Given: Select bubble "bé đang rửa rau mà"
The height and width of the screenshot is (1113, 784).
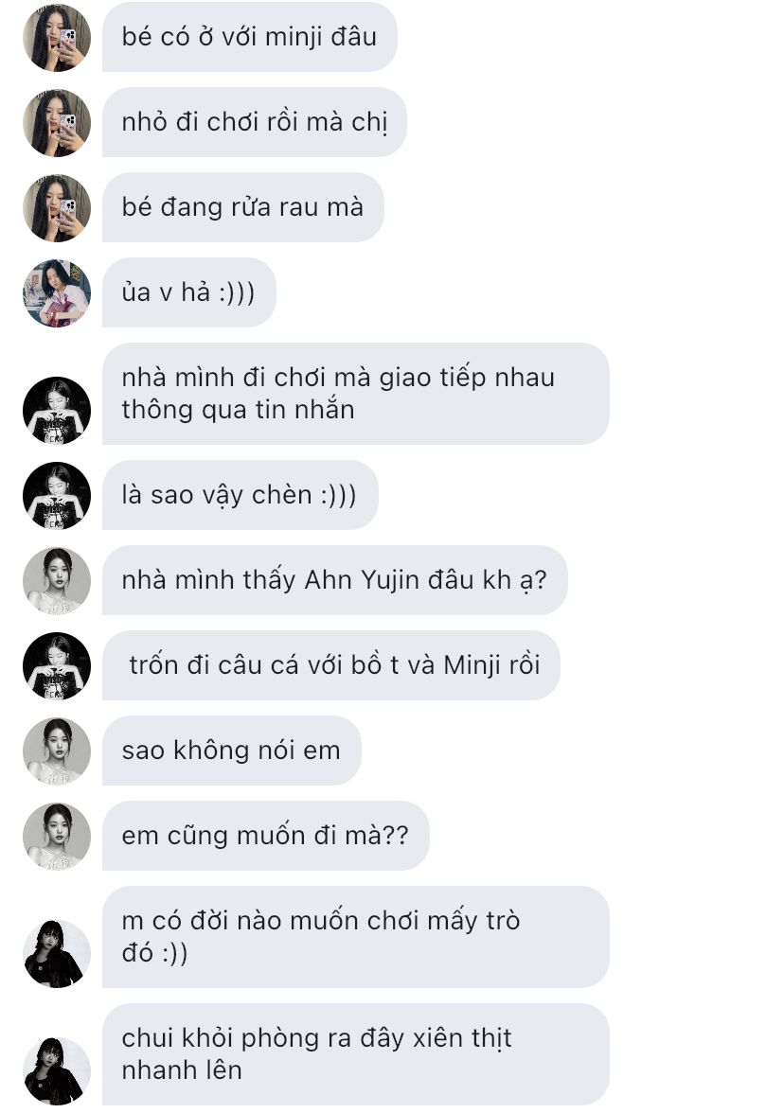Looking at the screenshot, I should coord(242,207).
